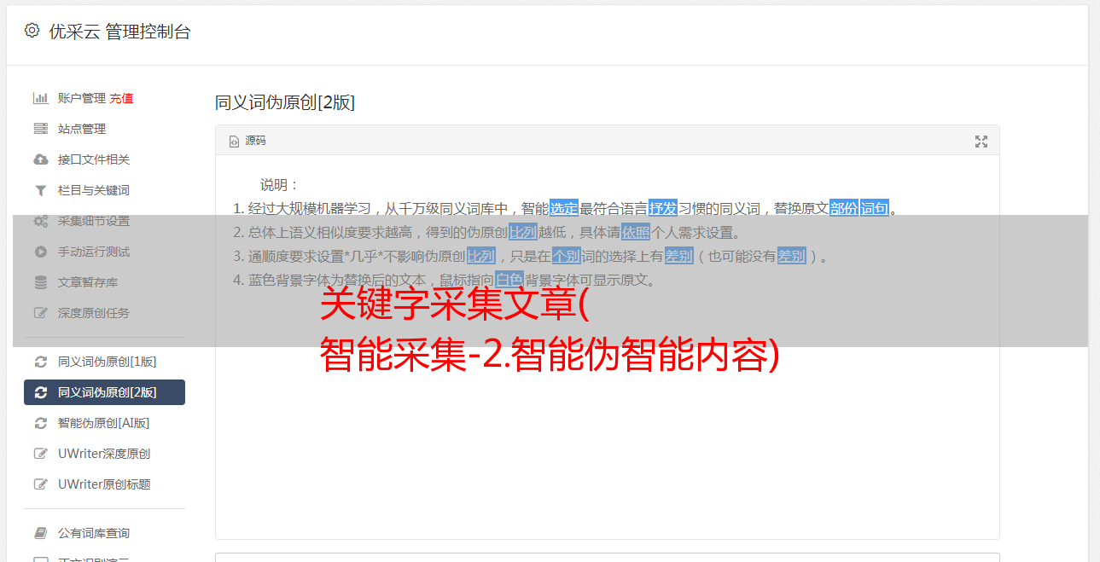Viewport: 1100px width, 562px height.
Task: Click the bar chart icon for 账户管理
Action: pos(40,98)
